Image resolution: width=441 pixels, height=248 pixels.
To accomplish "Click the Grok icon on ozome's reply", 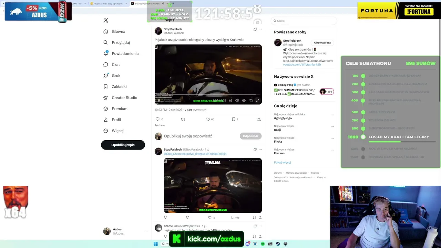I will tap(255, 226).
